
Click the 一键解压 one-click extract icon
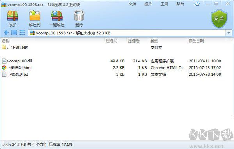click(57, 16)
